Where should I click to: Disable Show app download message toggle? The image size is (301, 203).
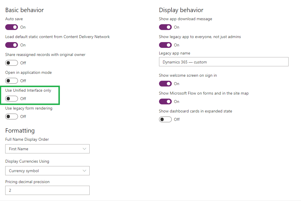coord(165,27)
